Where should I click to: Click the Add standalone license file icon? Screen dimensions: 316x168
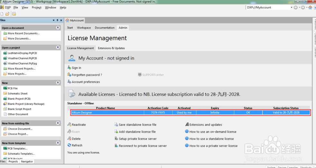(116, 132)
